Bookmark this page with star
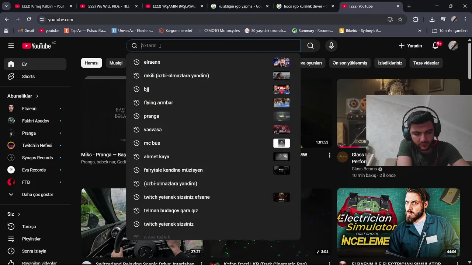Screen dimensions: 472x265 pyautogui.click(x=400, y=20)
